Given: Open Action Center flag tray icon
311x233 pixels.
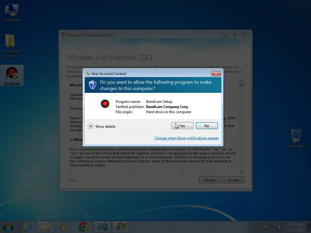Looking at the screenshot, I should [x=266, y=227].
